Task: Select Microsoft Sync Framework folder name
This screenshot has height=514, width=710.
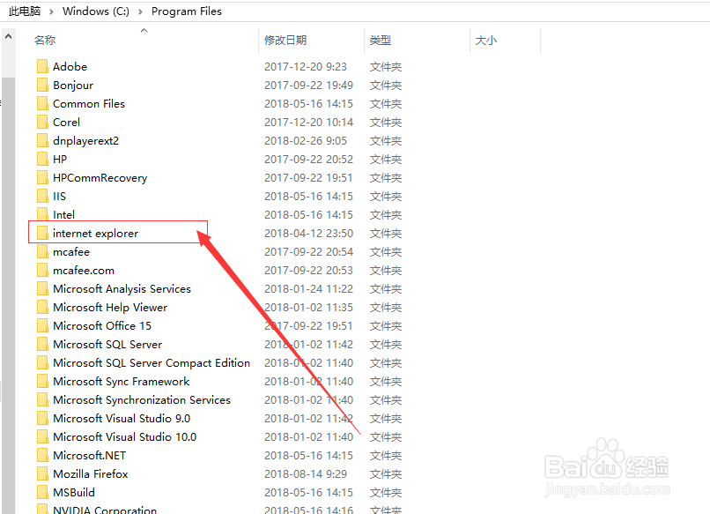Action: pos(121,381)
